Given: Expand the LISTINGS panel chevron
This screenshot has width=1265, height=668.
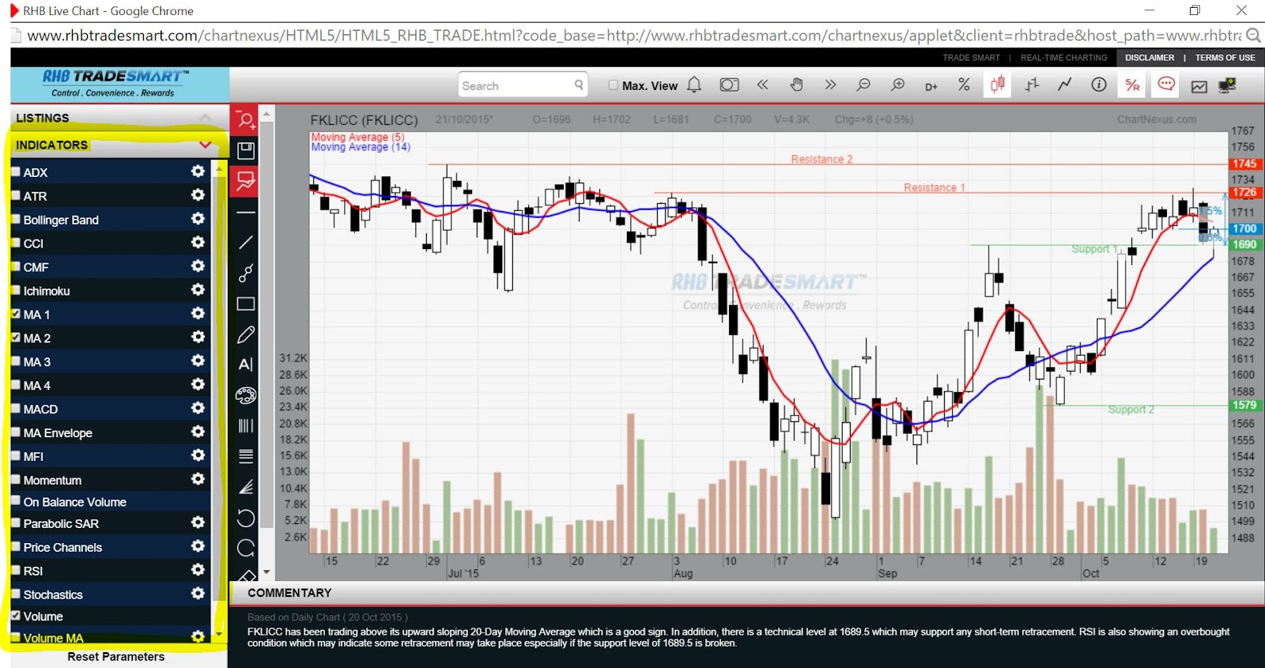Looking at the screenshot, I should tap(206, 118).
